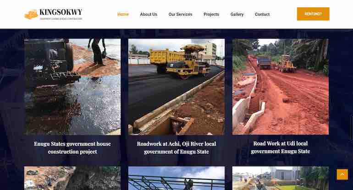Click the Road Work at Udi title
Image resolution: width=353 pixels, height=190 pixels.
[x=281, y=147]
